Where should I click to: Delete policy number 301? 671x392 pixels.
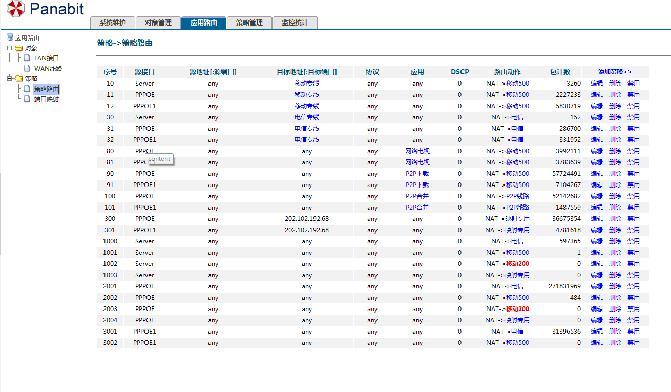click(615, 230)
